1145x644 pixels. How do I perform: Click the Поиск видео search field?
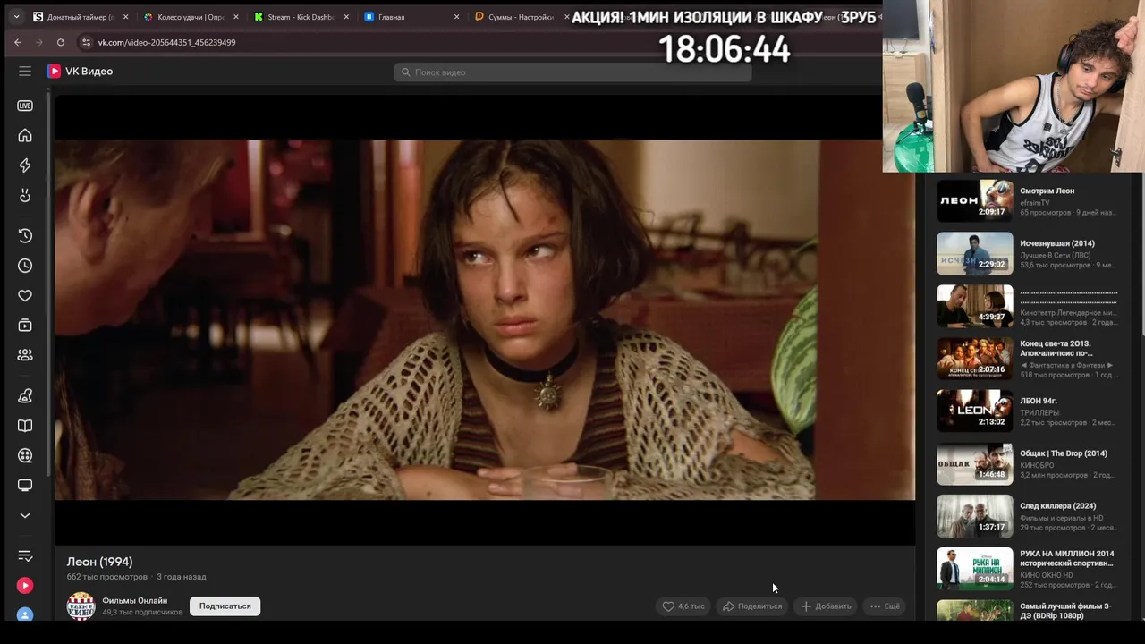pyautogui.click(x=572, y=72)
